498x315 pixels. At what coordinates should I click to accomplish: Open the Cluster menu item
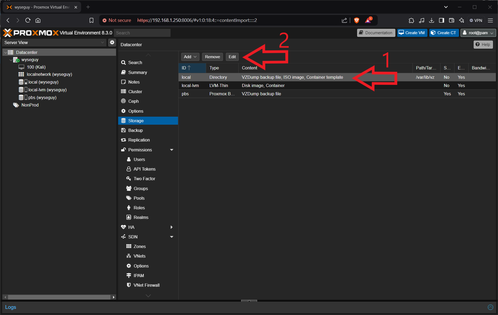pos(148,92)
